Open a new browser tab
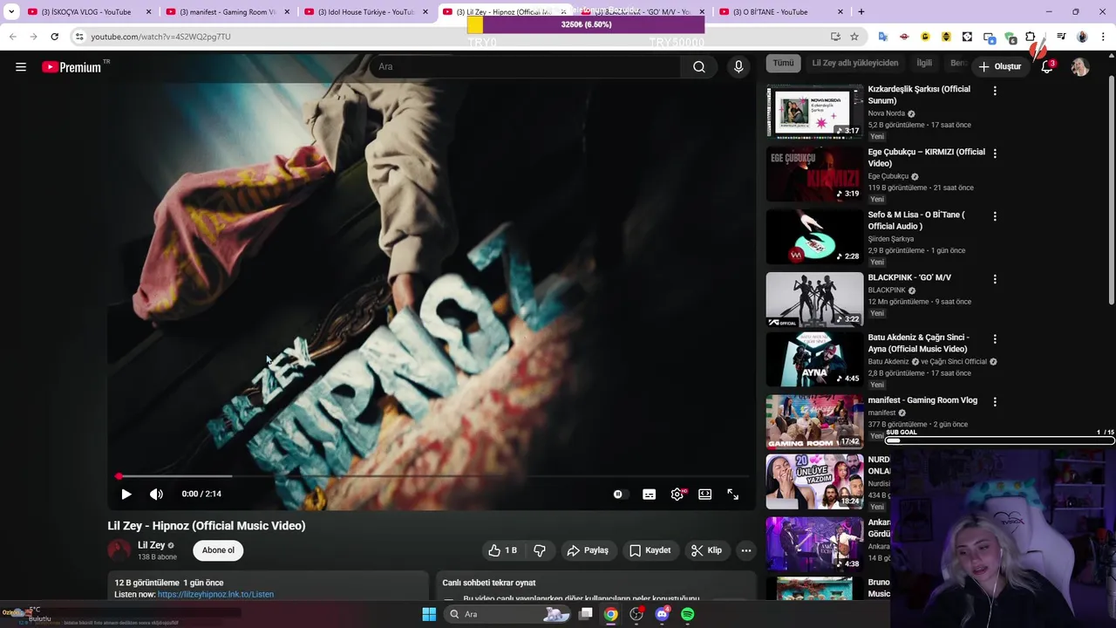The image size is (1116, 628). click(861, 12)
